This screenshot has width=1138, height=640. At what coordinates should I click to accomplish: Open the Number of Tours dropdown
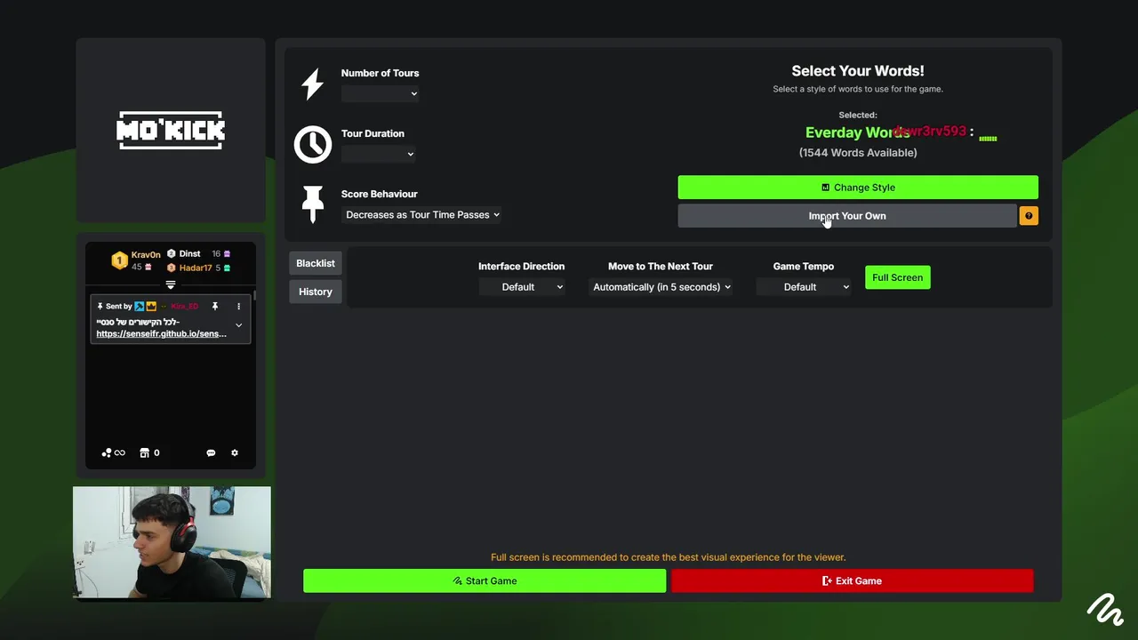click(380, 93)
